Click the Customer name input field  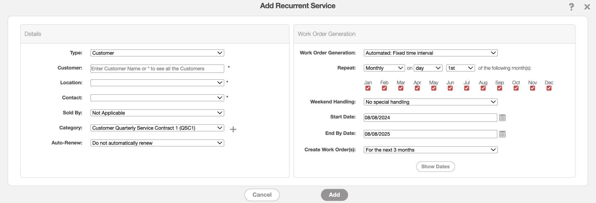[157, 69]
